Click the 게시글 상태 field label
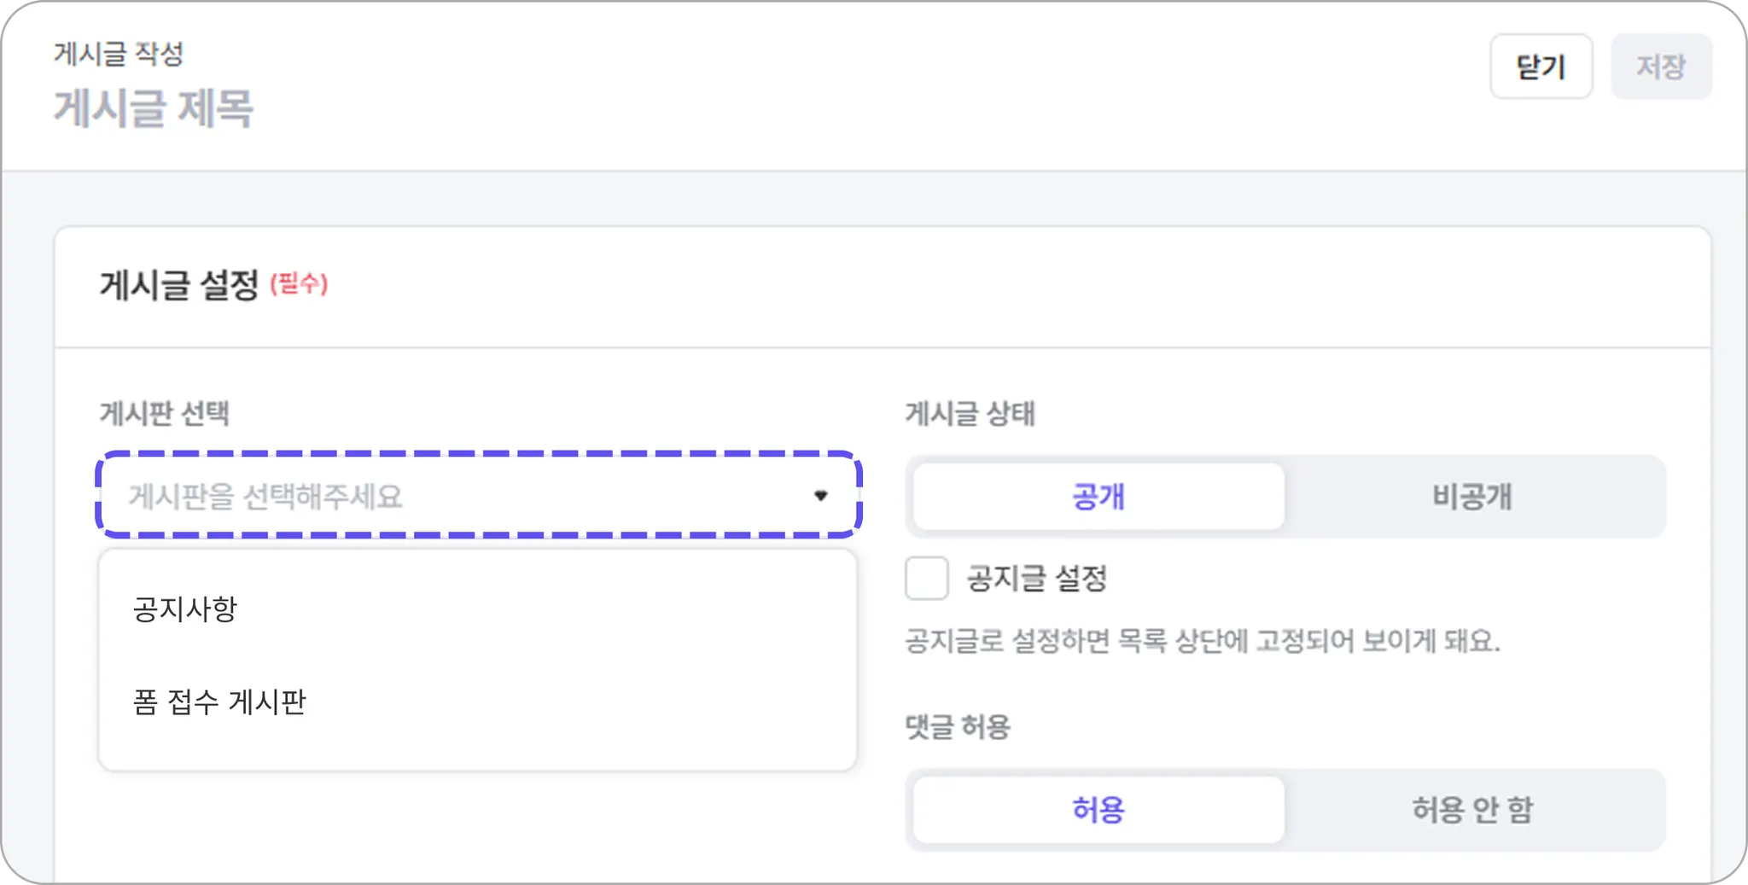 tap(970, 414)
